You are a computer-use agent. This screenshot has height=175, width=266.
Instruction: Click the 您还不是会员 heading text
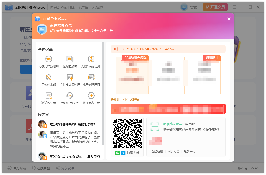point(61,26)
